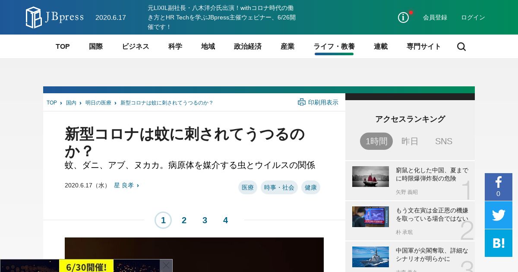Open the 地域 section

[208, 47]
